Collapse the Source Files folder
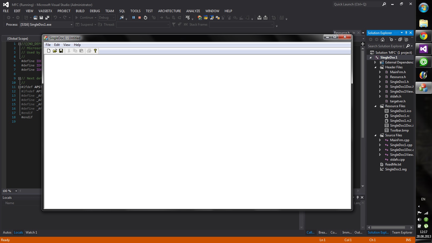Viewport: 432px width, 243px height. 375,135
